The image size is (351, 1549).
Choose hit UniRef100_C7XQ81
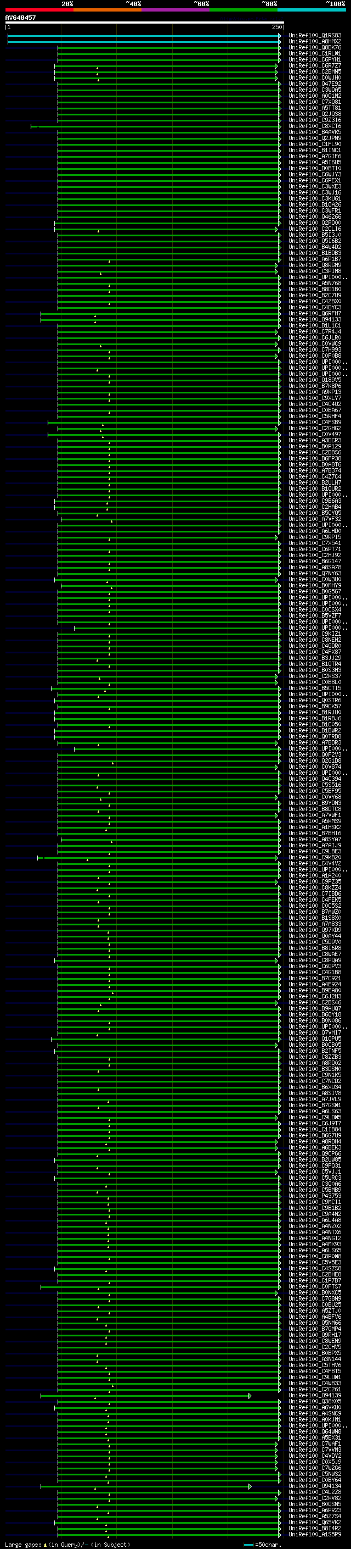click(x=315, y=102)
